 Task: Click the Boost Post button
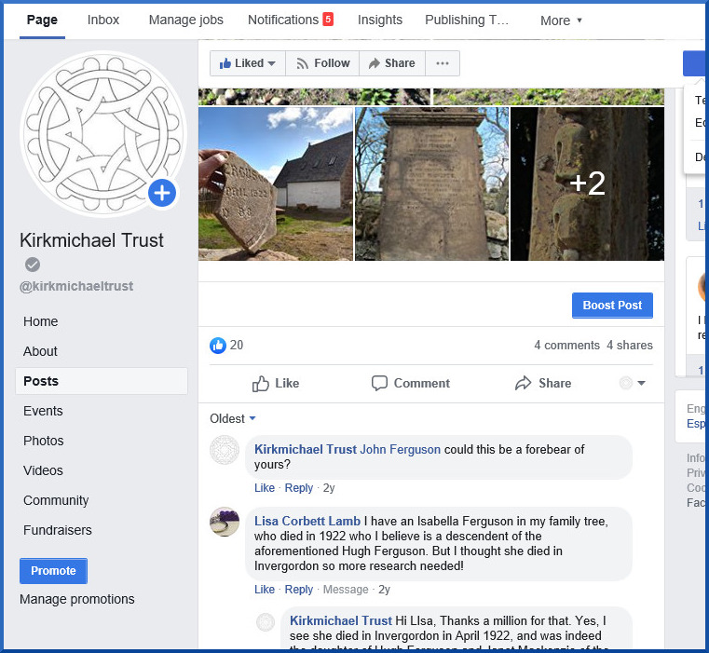pos(612,306)
